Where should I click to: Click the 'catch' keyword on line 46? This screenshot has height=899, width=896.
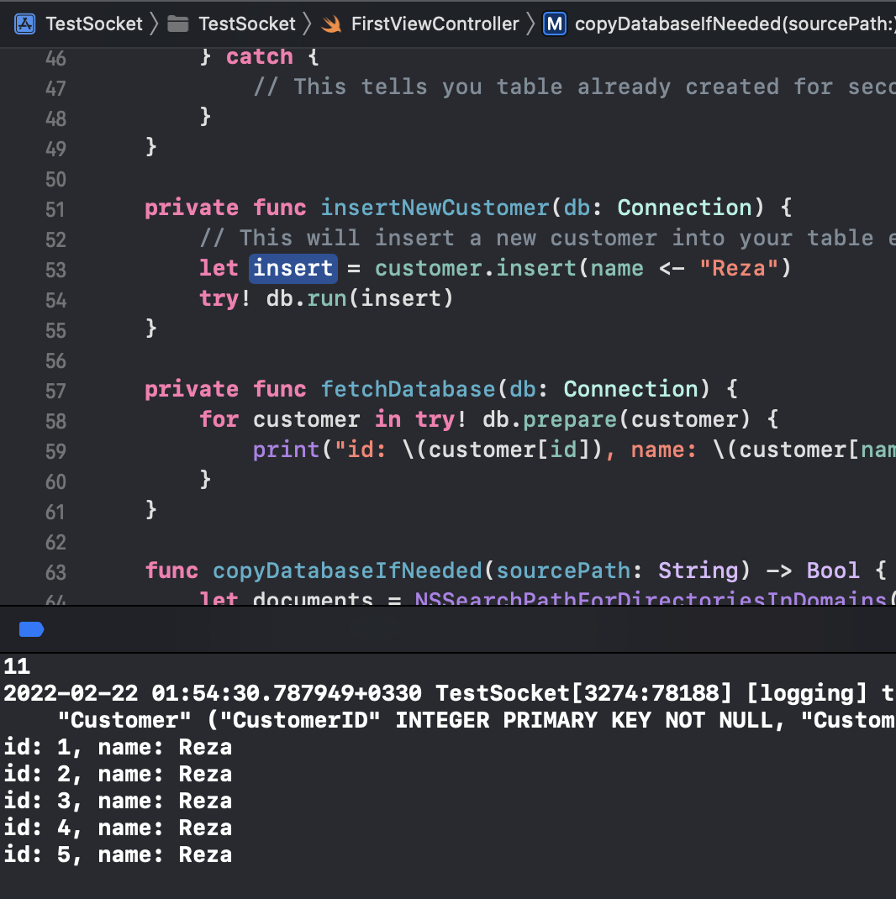(259, 57)
